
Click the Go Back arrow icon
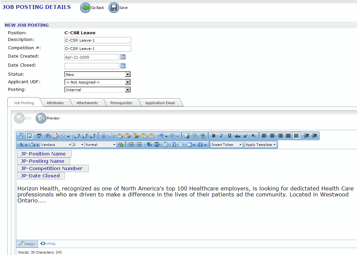(x=85, y=8)
